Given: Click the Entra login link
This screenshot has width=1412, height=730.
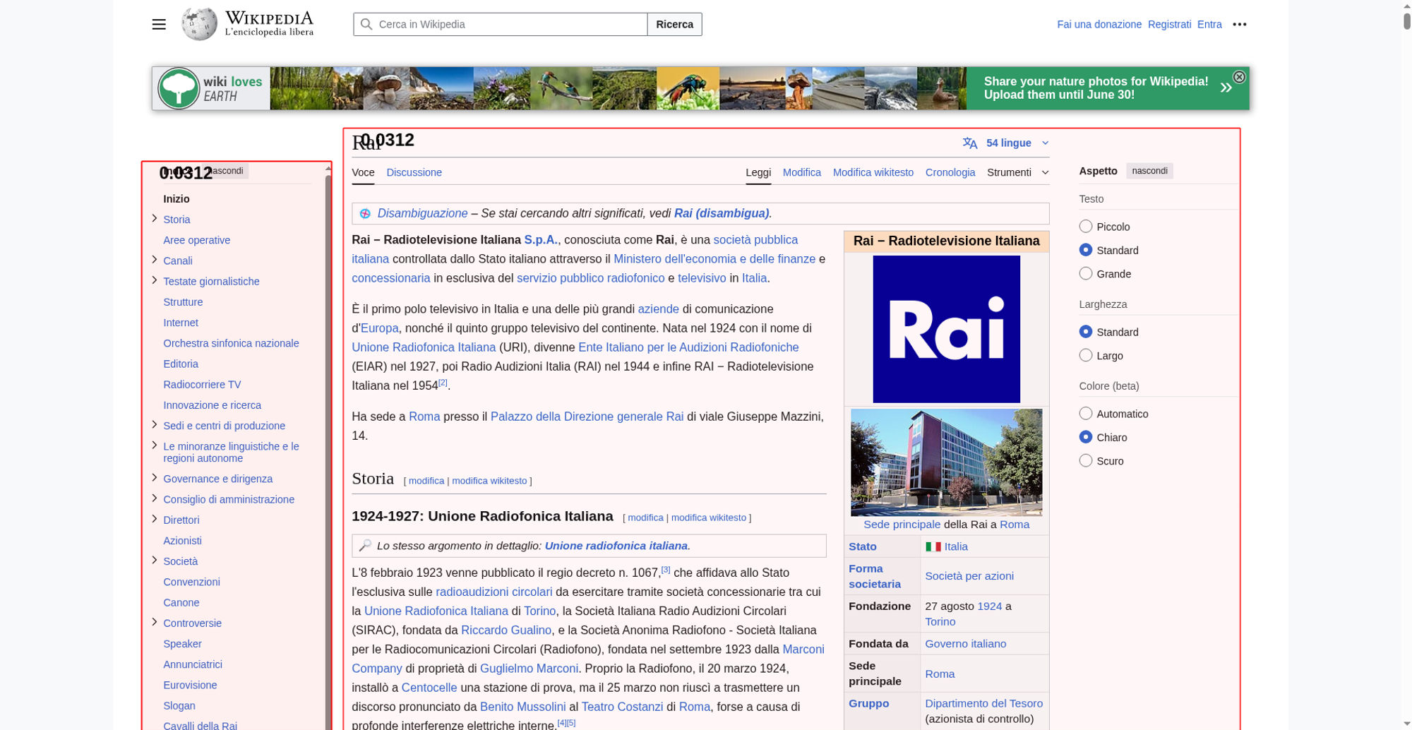Looking at the screenshot, I should coord(1209,24).
